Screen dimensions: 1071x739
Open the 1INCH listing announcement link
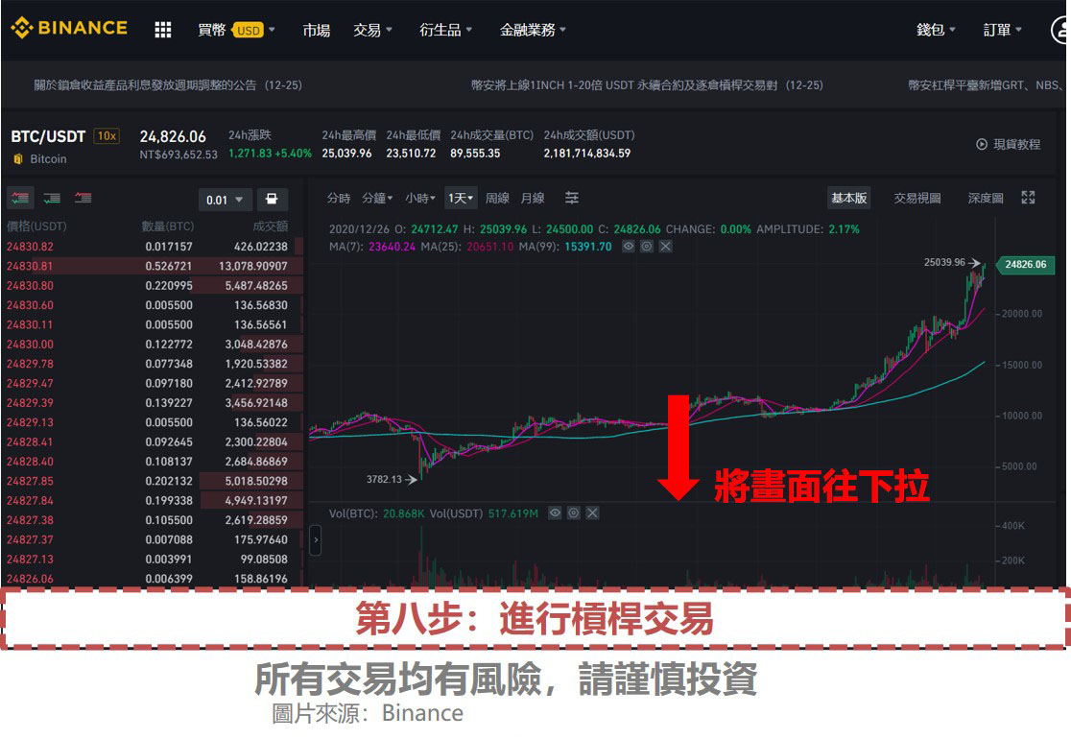point(633,84)
